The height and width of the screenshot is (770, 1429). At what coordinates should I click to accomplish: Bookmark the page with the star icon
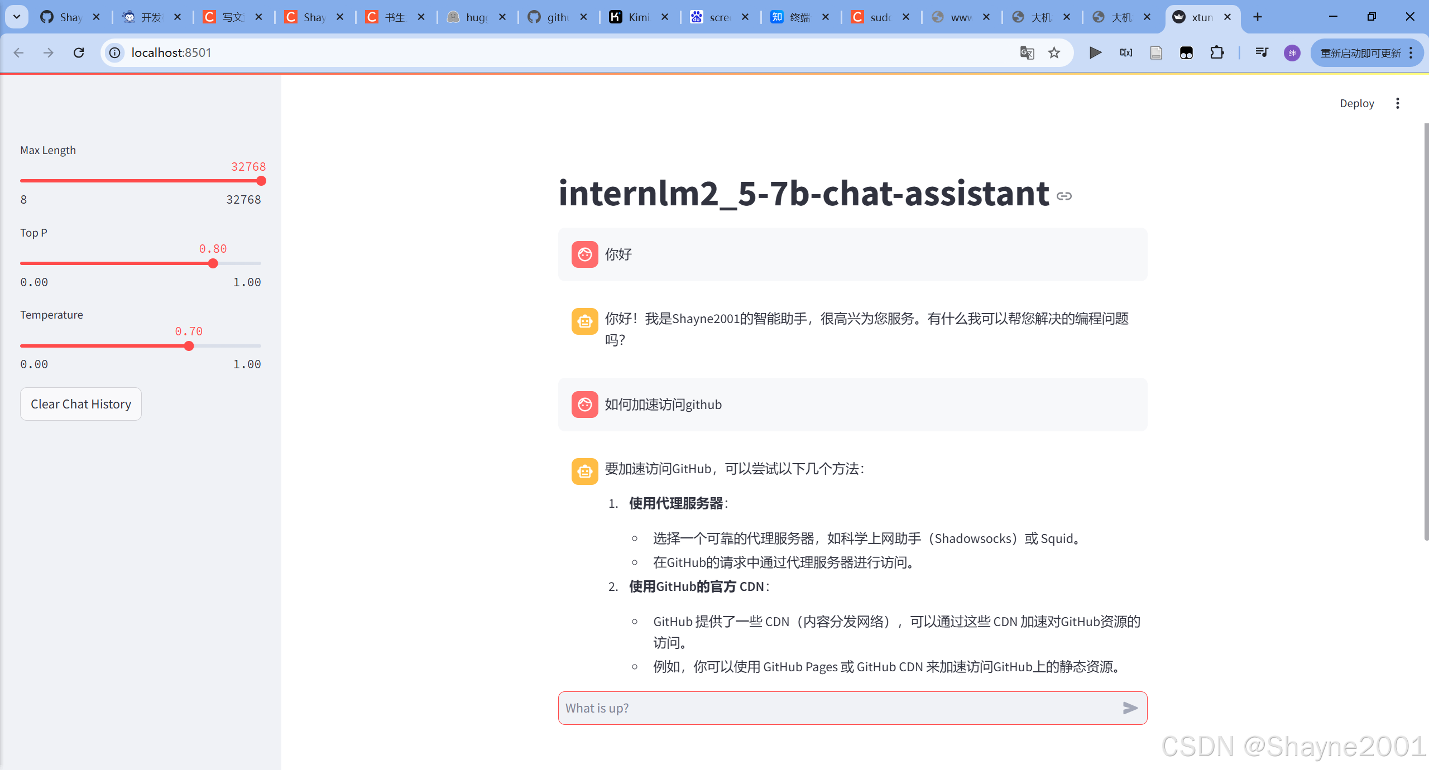point(1054,52)
